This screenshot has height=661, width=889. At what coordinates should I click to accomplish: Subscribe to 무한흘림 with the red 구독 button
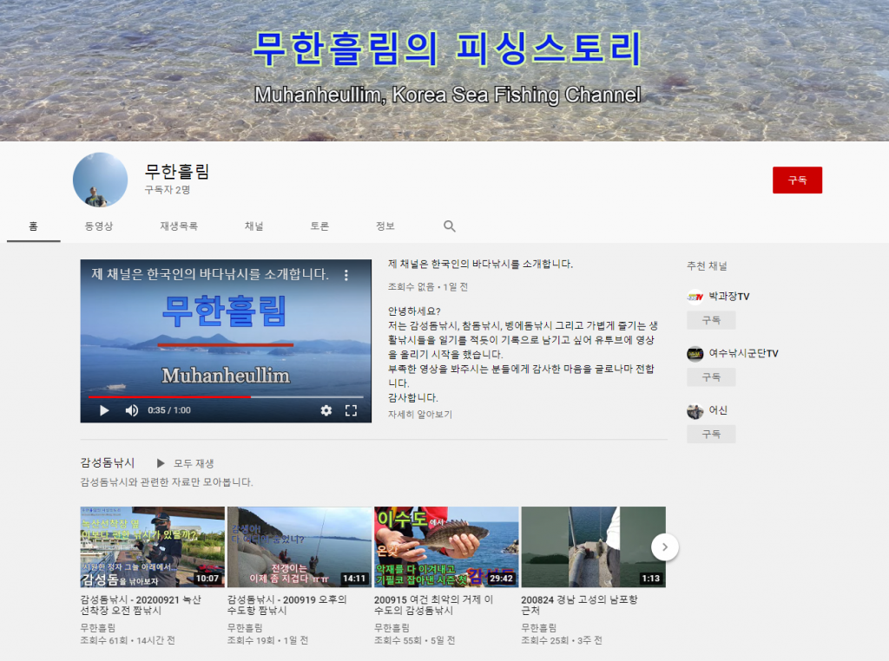pos(797,180)
